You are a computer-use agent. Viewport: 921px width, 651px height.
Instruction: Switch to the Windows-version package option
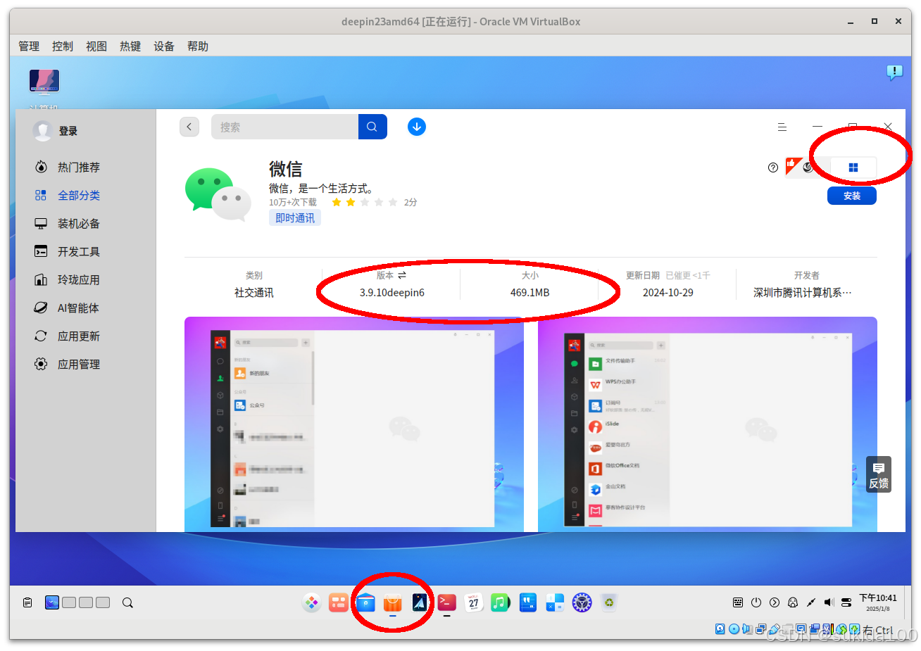point(853,168)
